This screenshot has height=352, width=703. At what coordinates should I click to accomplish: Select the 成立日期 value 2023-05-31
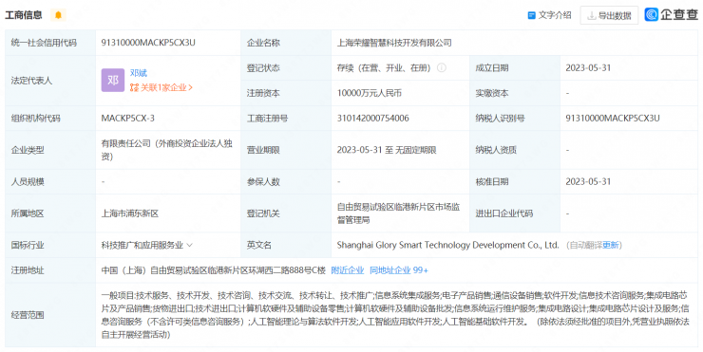click(588, 68)
